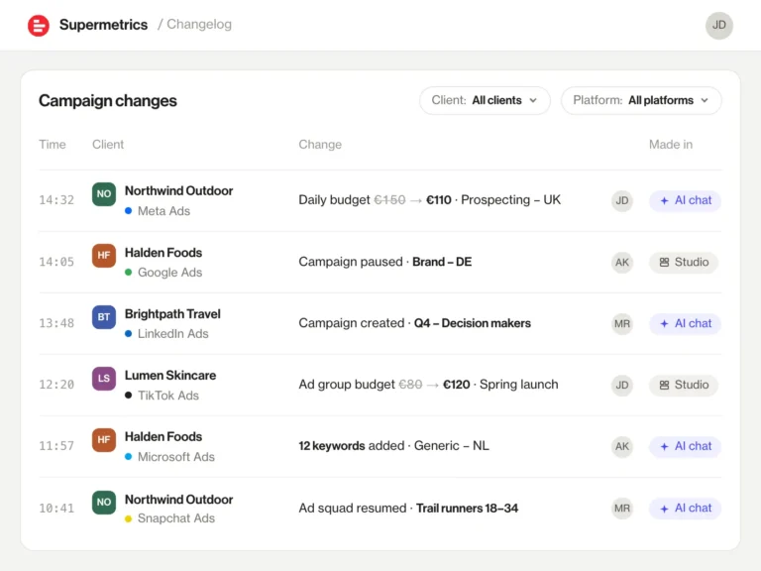Open the Platform: All platforms filter dropdown
This screenshot has width=761, height=571.
641,100
